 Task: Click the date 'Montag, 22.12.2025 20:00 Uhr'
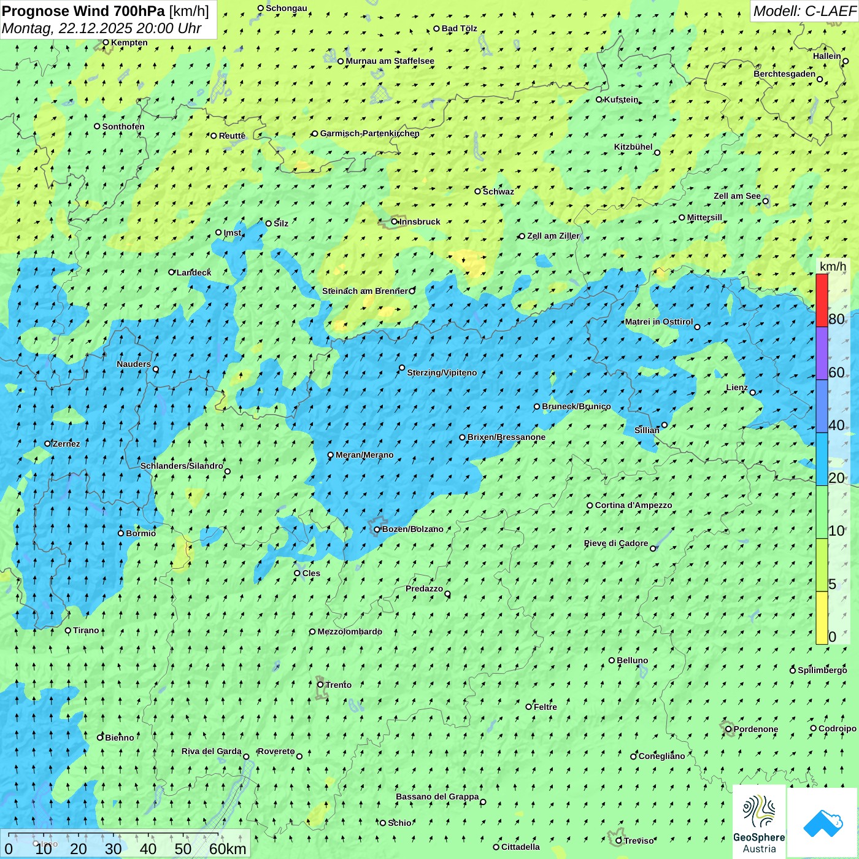coord(102,28)
